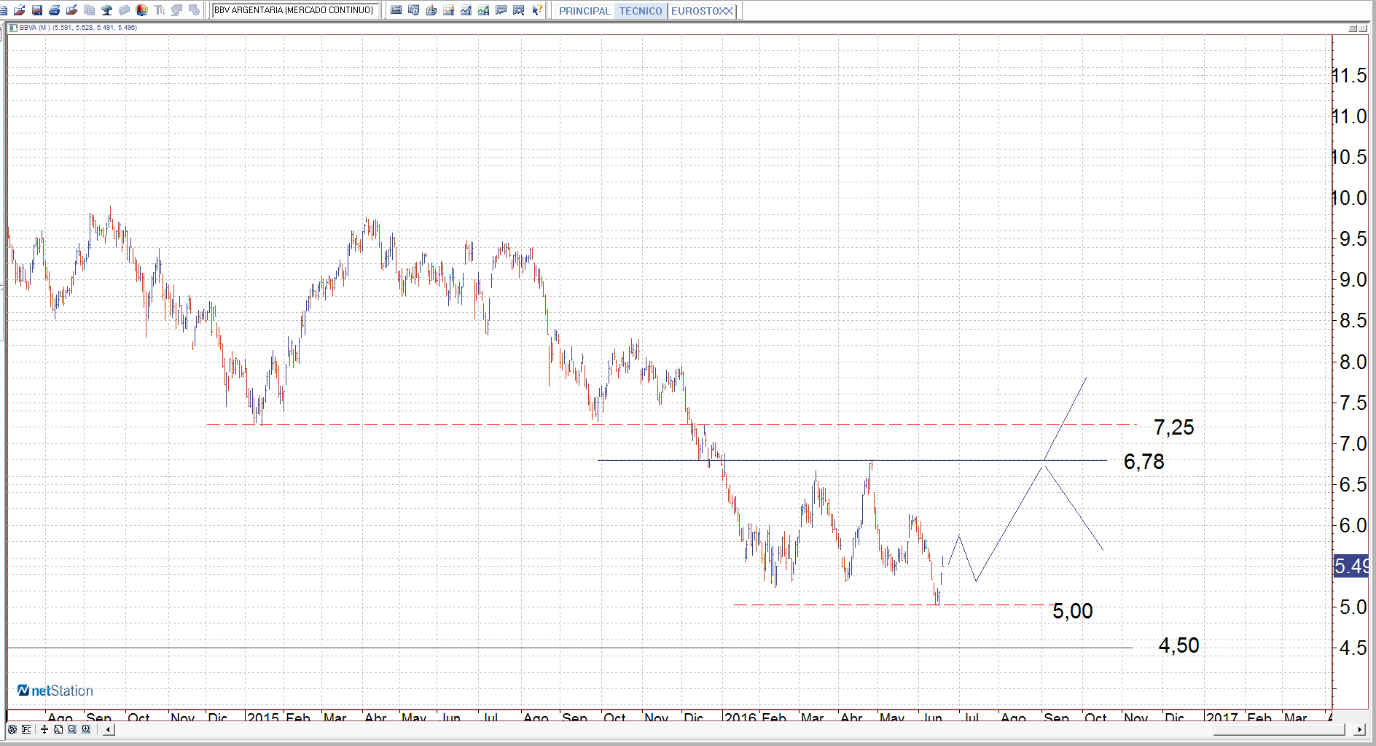Click the 2017 label on the time axis
1376x746 pixels.
[x=1222, y=718]
